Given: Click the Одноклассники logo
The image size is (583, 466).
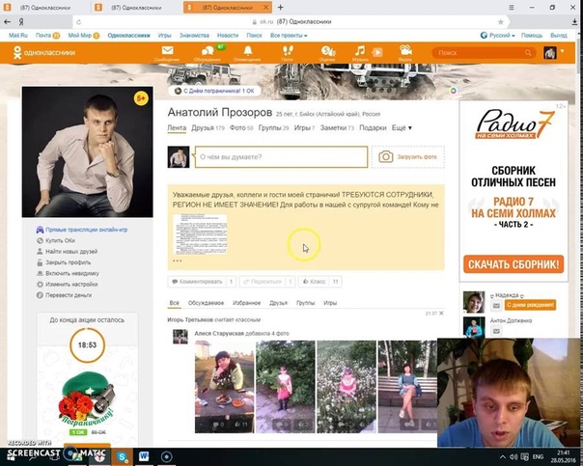Looking at the screenshot, I should [x=43, y=53].
